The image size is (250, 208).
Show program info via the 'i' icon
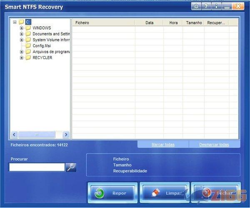point(216,6)
